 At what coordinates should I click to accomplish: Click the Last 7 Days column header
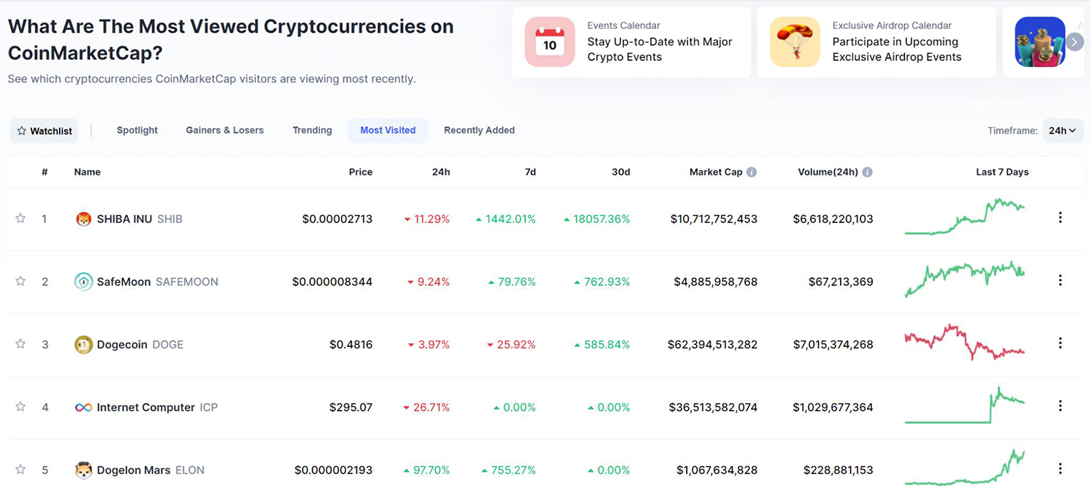[x=1002, y=172]
